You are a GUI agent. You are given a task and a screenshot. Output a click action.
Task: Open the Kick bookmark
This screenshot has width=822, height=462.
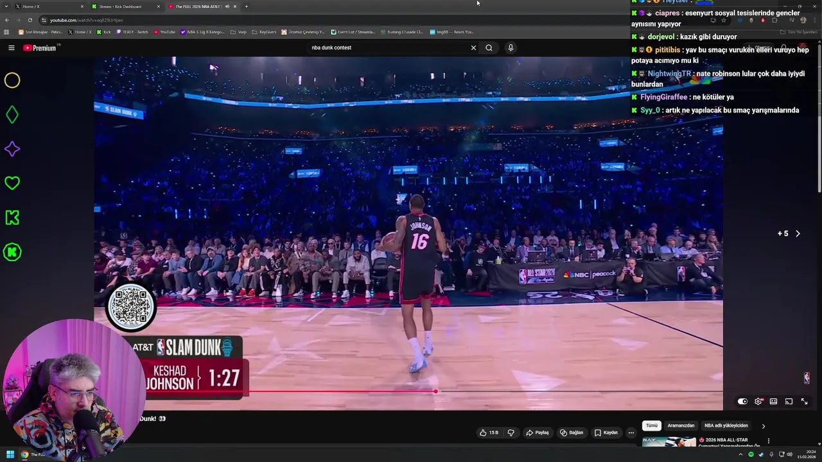point(104,31)
